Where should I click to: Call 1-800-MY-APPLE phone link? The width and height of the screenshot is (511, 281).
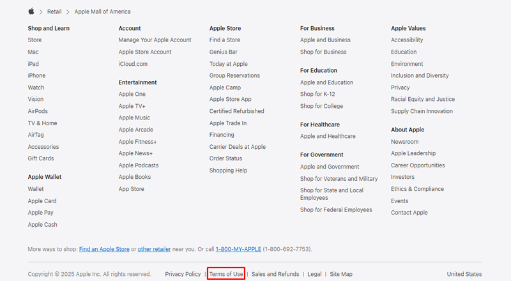tap(238, 248)
